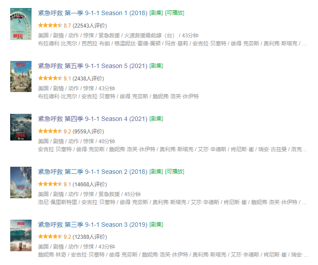The height and width of the screenshot is (265, 318).
Task: Open the 22543人评价 reviews link
Action: 90,26
